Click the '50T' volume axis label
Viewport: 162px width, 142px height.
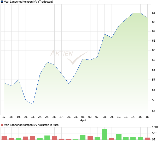pyautogui.click(x=154, y=133)
